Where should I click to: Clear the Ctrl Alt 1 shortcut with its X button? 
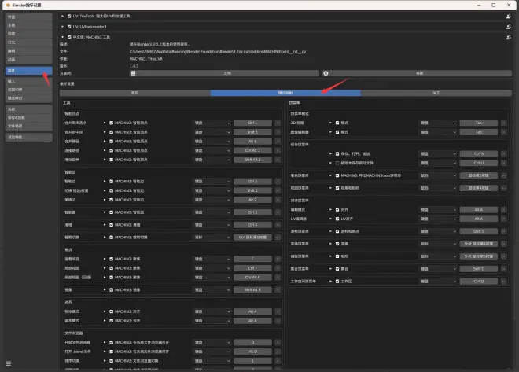tap(278, 150)
